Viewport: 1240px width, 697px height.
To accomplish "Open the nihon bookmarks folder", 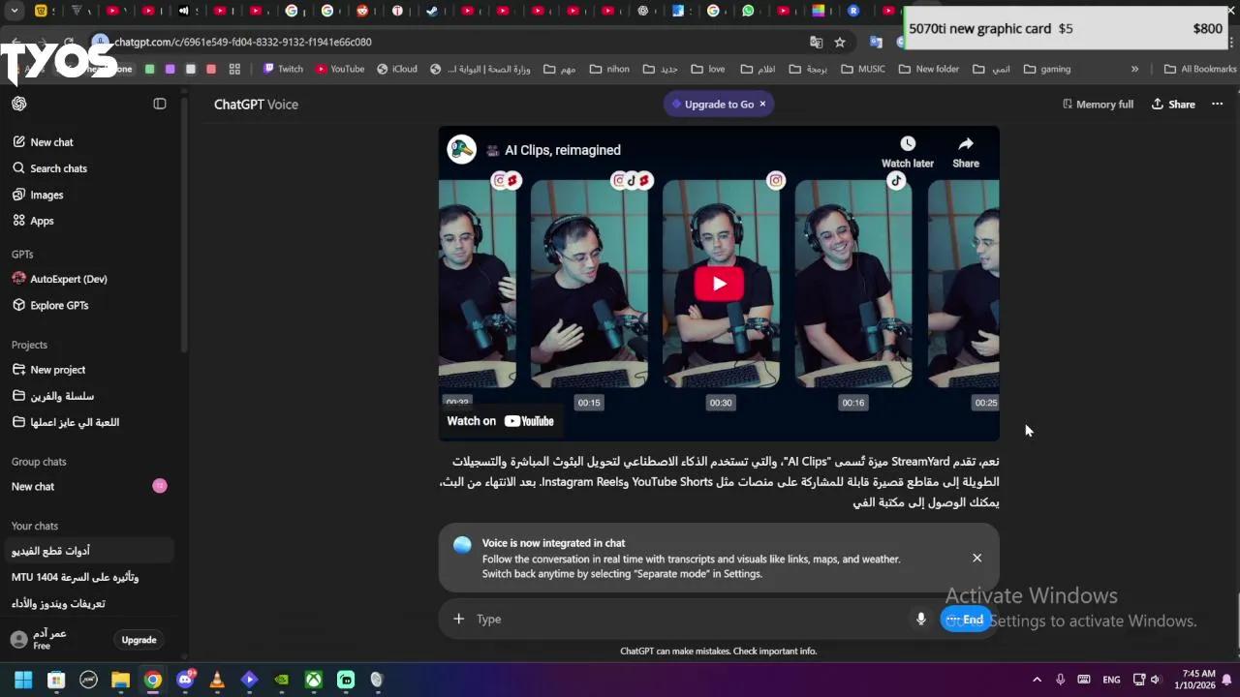I will [608, 69].
